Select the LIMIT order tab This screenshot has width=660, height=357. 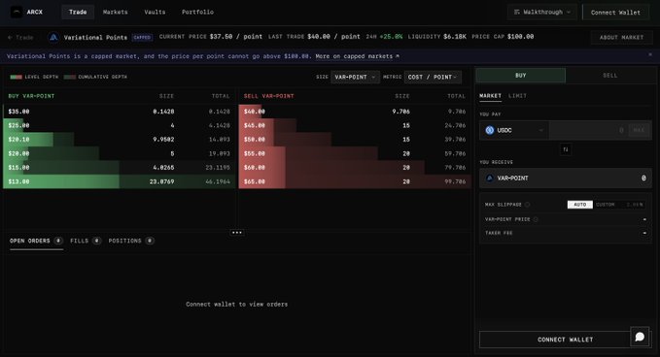(517, 96)
